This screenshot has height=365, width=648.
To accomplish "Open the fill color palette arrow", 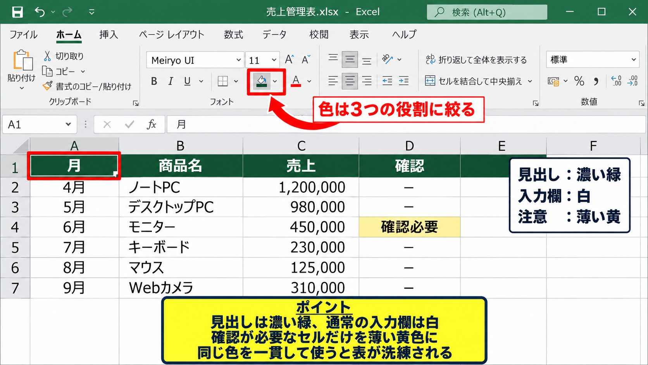I will [x=275, y=81].
